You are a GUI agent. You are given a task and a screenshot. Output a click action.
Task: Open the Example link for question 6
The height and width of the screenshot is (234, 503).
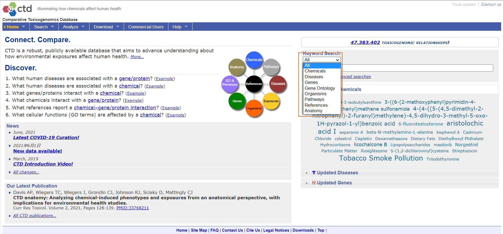coord(176,115)
